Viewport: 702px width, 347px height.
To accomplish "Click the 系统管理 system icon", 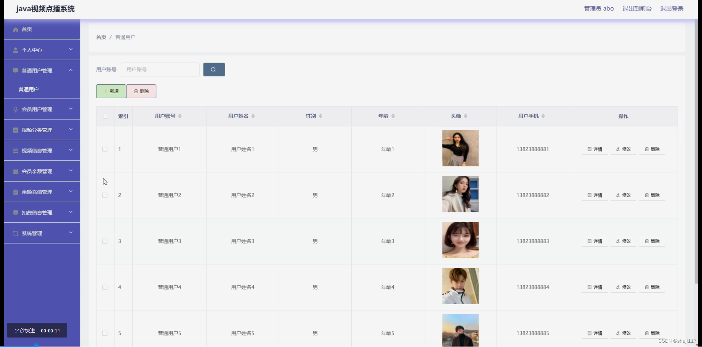I will tap(15, 233).
